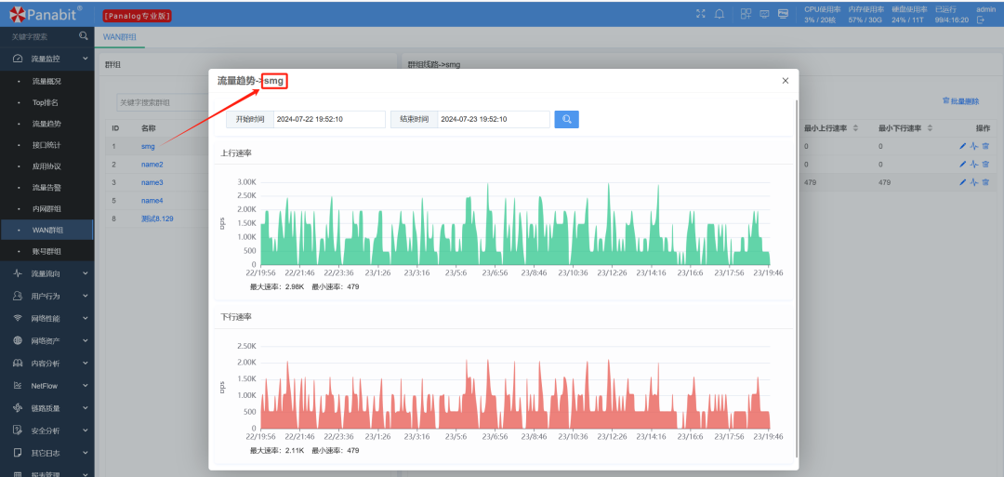1004x477 pixels.
Task: Sort by 最小上行速率 column arrows
Action: coord(855,128)
